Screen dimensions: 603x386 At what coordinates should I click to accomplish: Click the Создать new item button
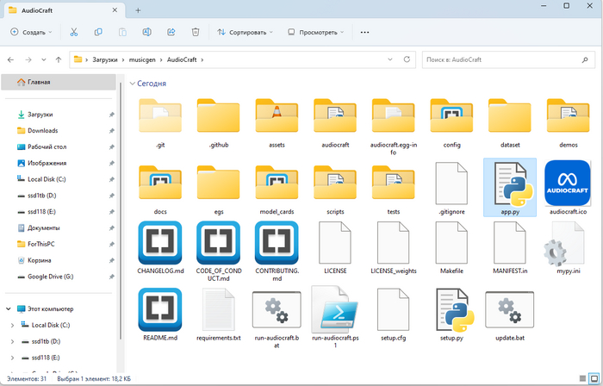point(31,32)
